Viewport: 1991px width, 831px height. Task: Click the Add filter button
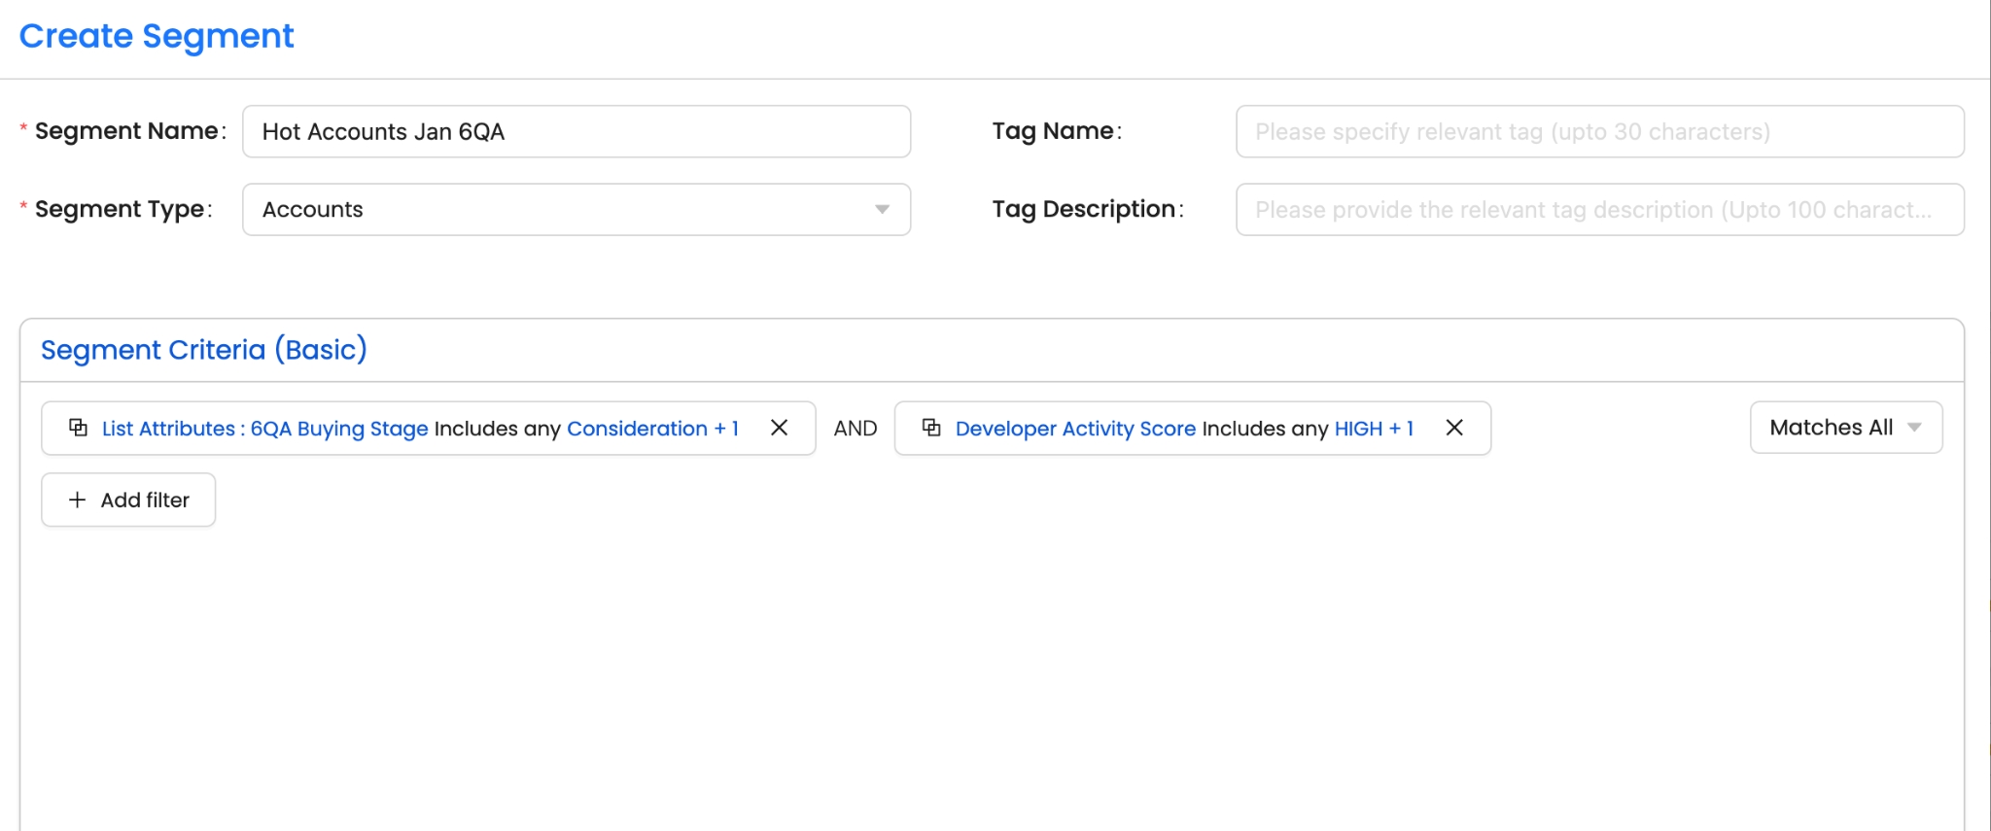tap(128, 500)
